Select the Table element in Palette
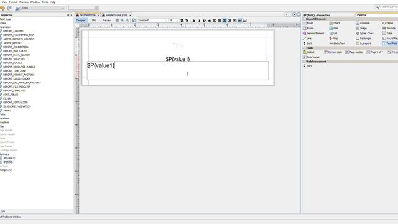398x224 pixels. [x=387, y=33]
